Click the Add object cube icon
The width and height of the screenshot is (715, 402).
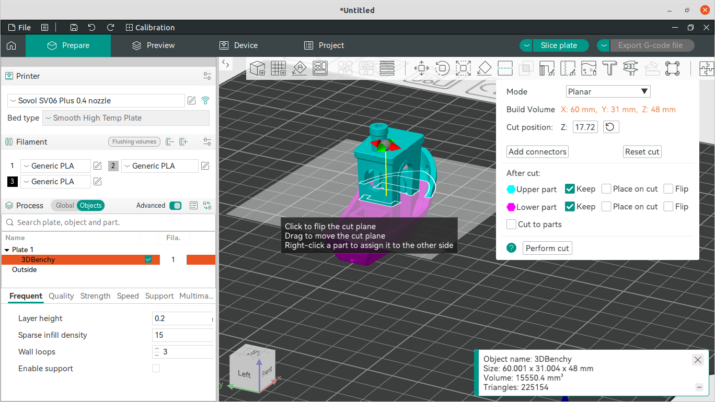tap(257, 68)
